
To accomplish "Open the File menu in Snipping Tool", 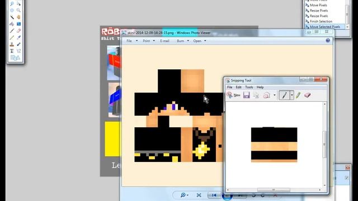I will pos(229,87).
